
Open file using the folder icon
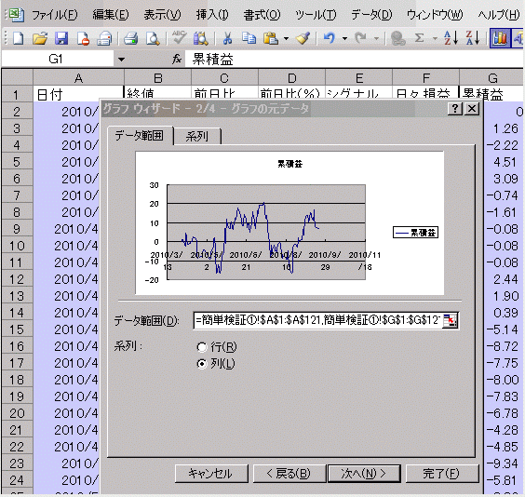click(x=40, y=38)
